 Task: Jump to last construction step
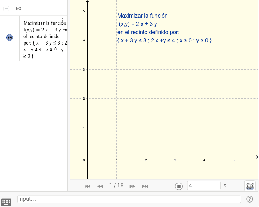click(145, 186)
